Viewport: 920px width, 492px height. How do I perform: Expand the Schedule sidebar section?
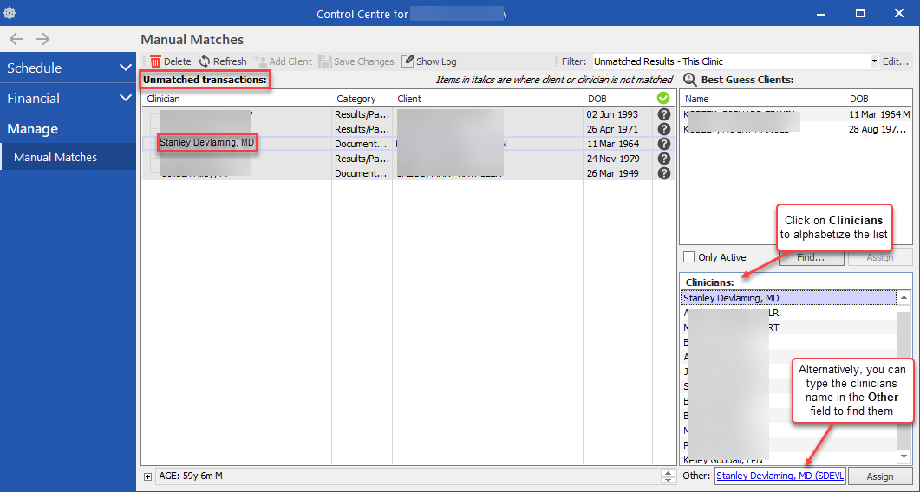coord(125,68)
